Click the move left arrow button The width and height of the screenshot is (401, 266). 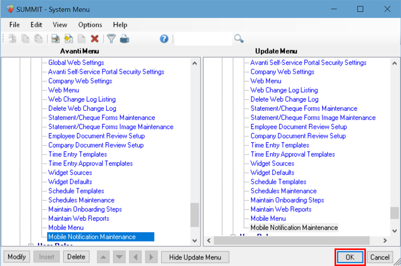(136, 257)
